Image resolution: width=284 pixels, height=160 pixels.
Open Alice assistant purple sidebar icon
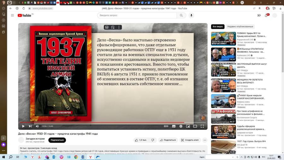[x=3, y=145]
